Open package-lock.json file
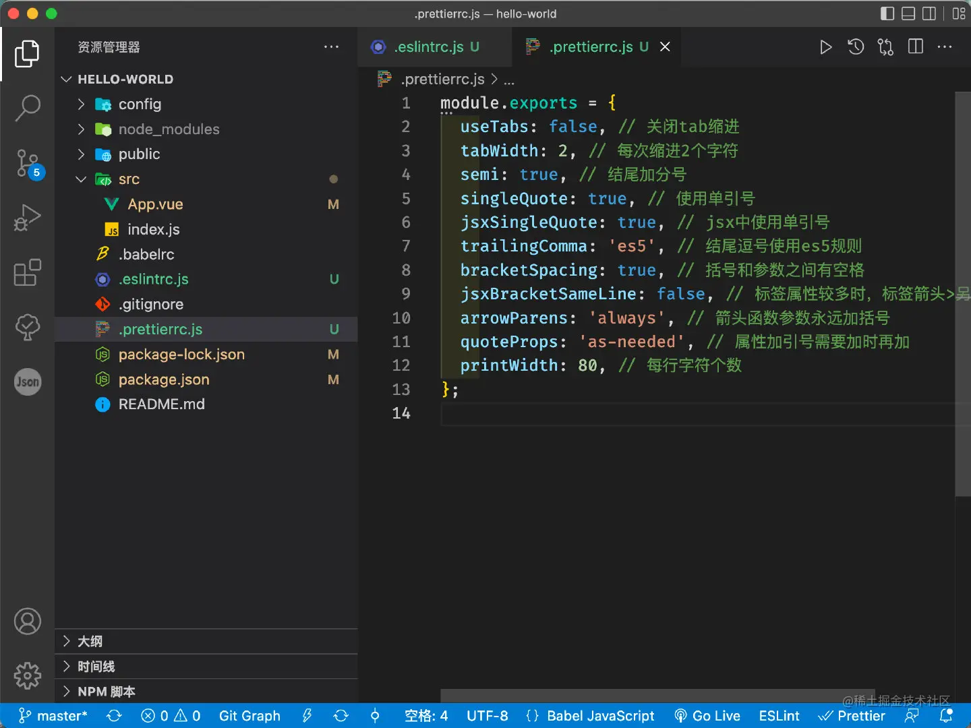 [206, 355]
